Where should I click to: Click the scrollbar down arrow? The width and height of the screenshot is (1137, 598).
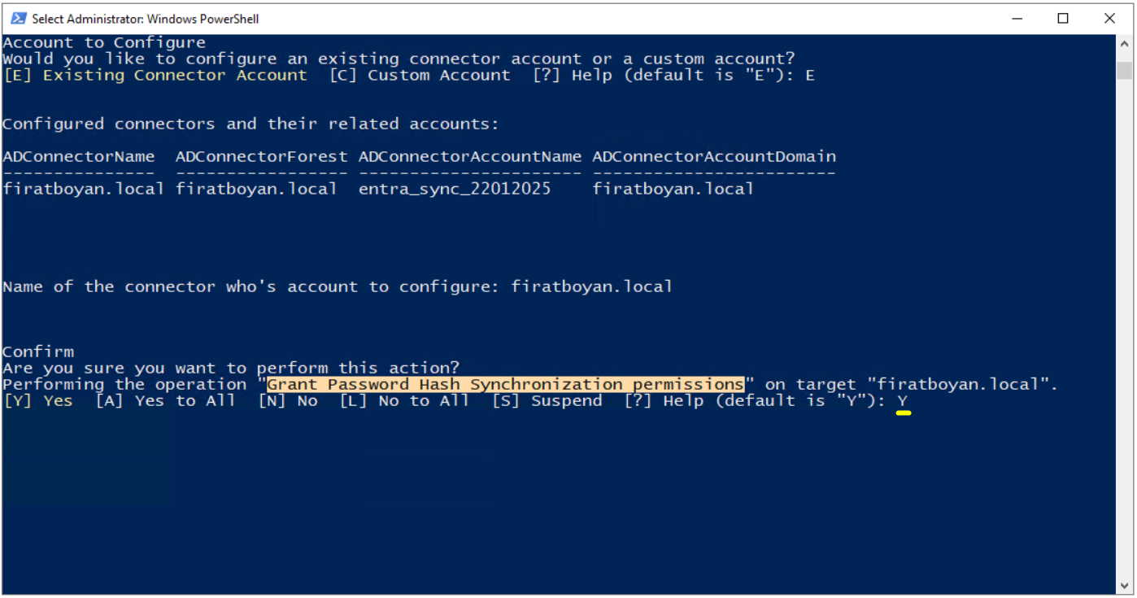1124,586
